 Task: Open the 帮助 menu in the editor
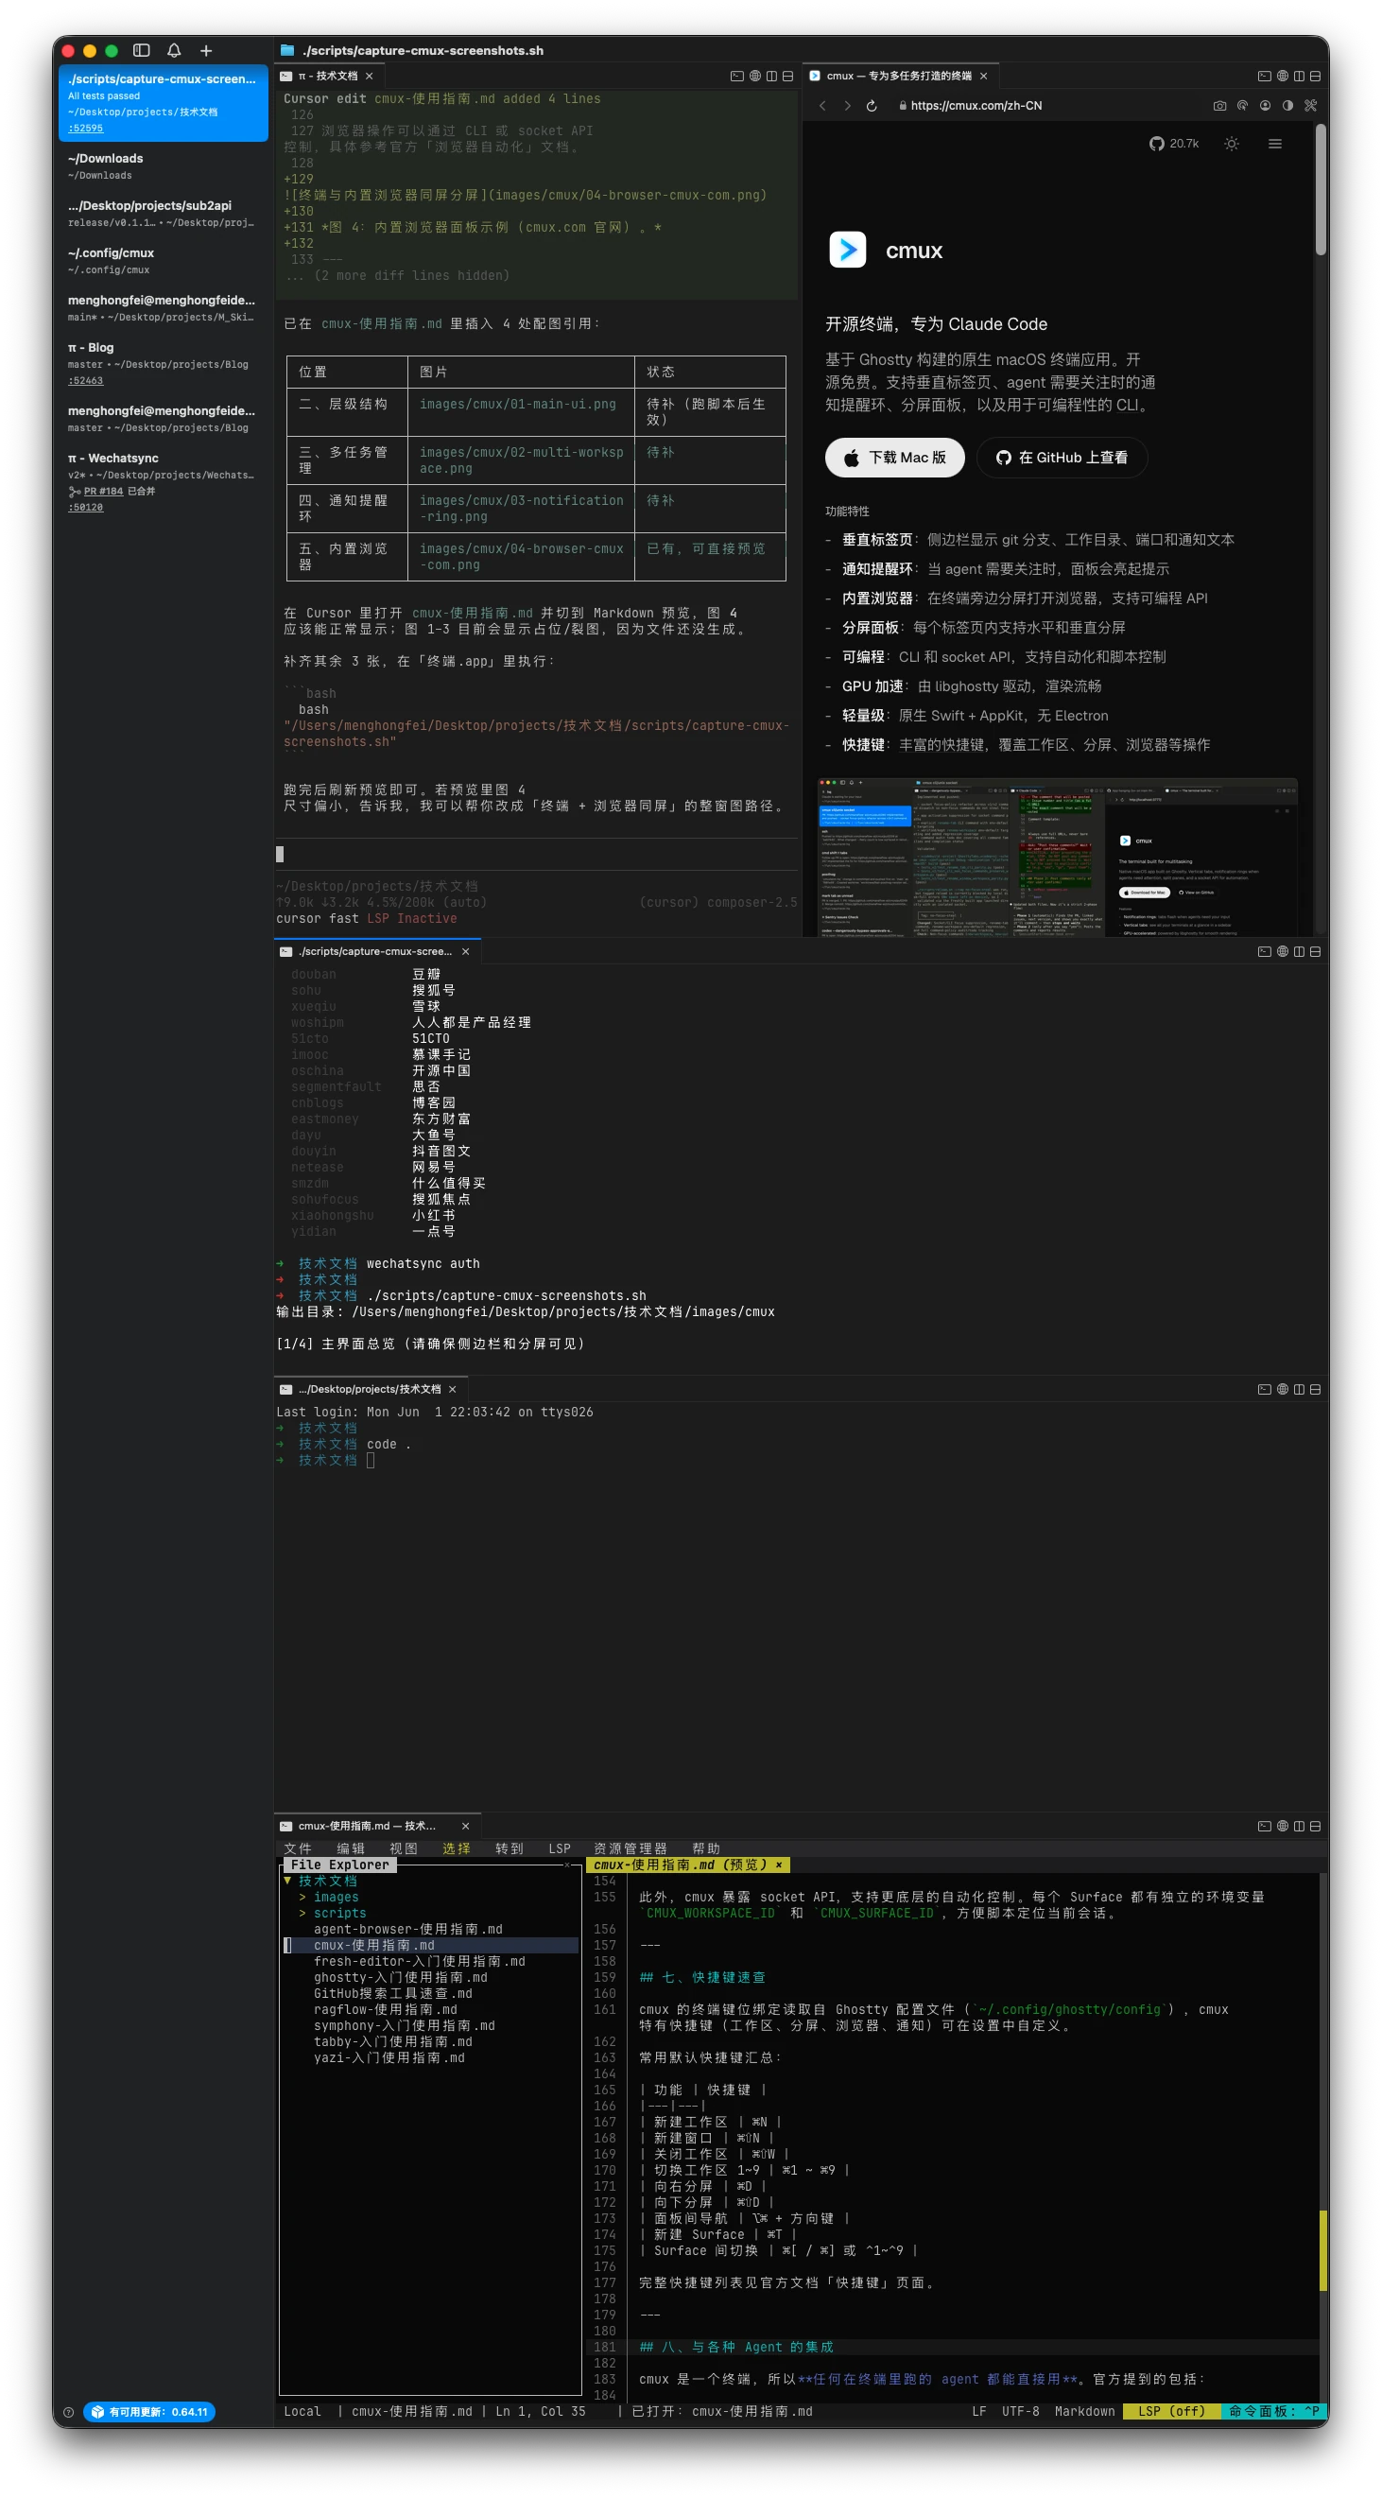[706, 1847]
